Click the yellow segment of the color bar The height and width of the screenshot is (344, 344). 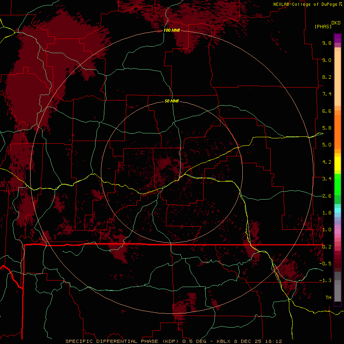click(x=338, y=164)
